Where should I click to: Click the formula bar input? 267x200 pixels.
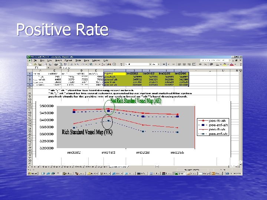pyautogui.click(x=152, y=67)
